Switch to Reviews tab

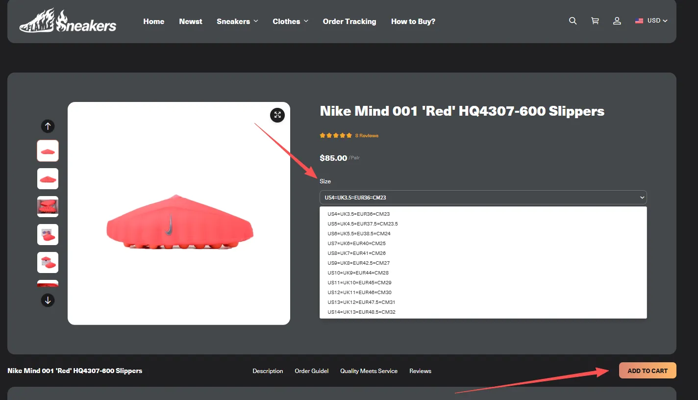421,371
